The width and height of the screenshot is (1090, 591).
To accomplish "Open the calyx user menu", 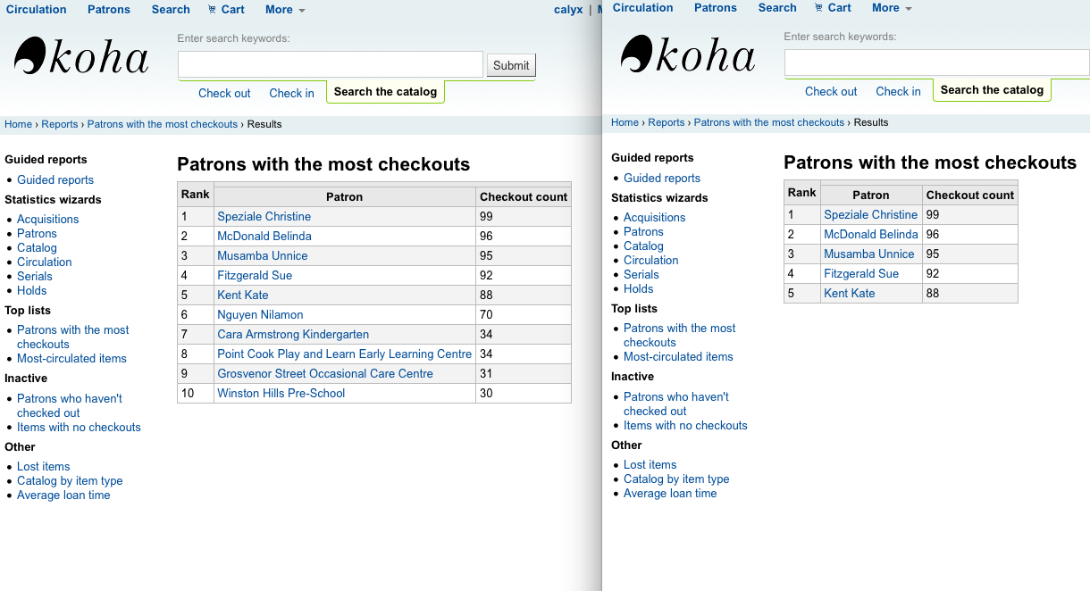I will (x=568, y=10).
